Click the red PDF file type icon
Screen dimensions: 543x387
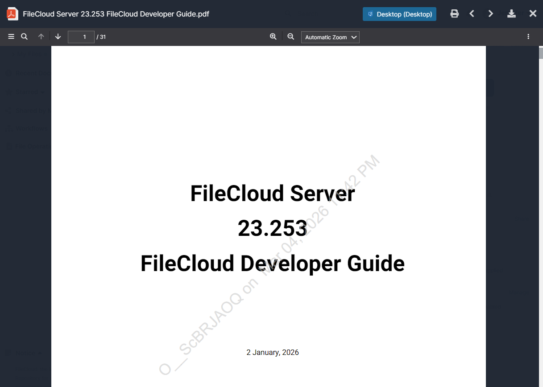[12, 14]
